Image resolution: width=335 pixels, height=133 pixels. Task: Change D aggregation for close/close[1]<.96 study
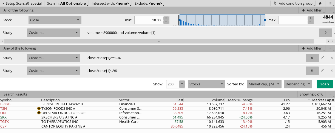[x=312, y=71]
